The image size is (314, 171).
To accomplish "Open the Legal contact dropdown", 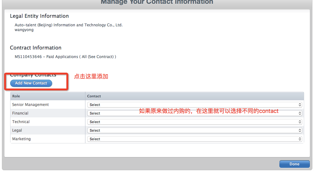I will (195, 130).
